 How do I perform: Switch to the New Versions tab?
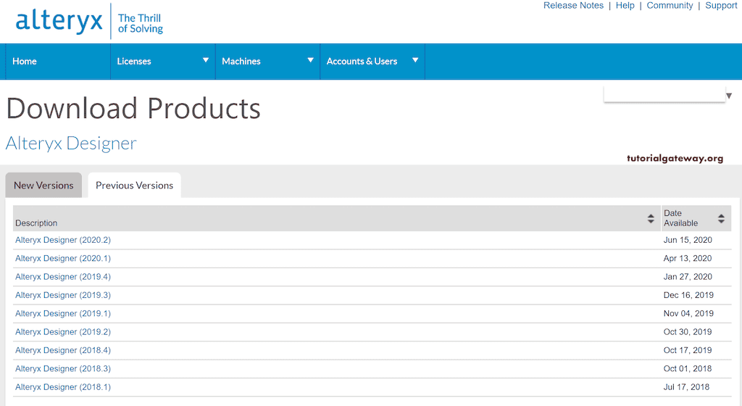(x=43, y=186)
